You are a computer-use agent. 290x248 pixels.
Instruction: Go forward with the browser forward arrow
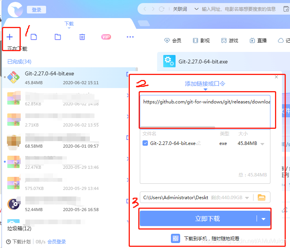(x=153, y=9)
